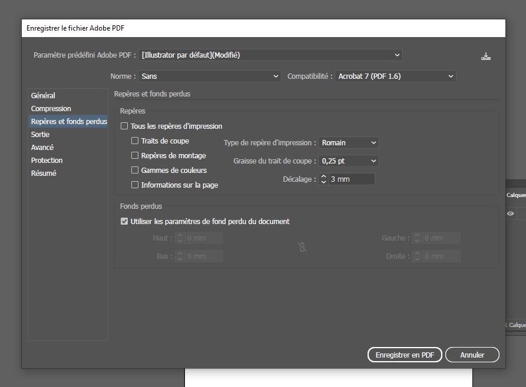Click the Haut stepper arrows
Viewport: 526px width, 387px height.
[x=180, y=238]
